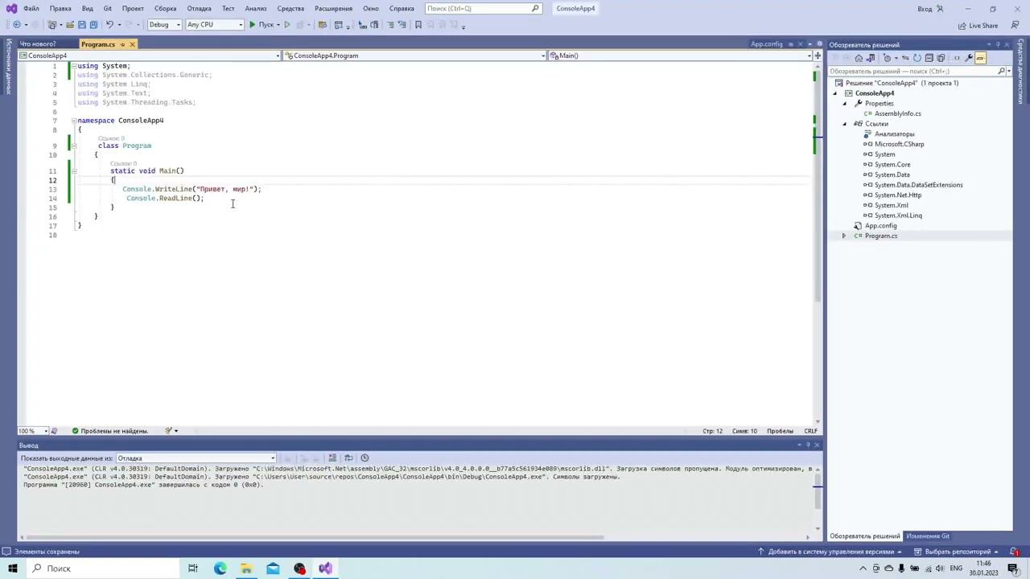Click the Solution Explorer search field
Image resolution: width=1030 pixels, height=579 pixels.
918,72
